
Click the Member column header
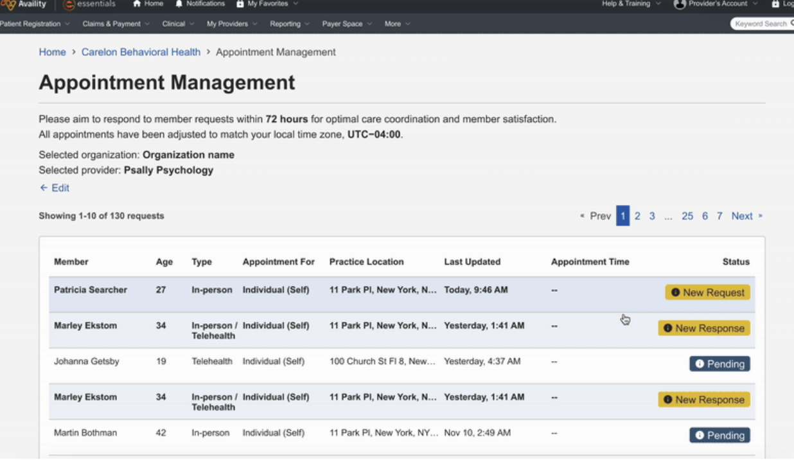(x=71, y=261)
